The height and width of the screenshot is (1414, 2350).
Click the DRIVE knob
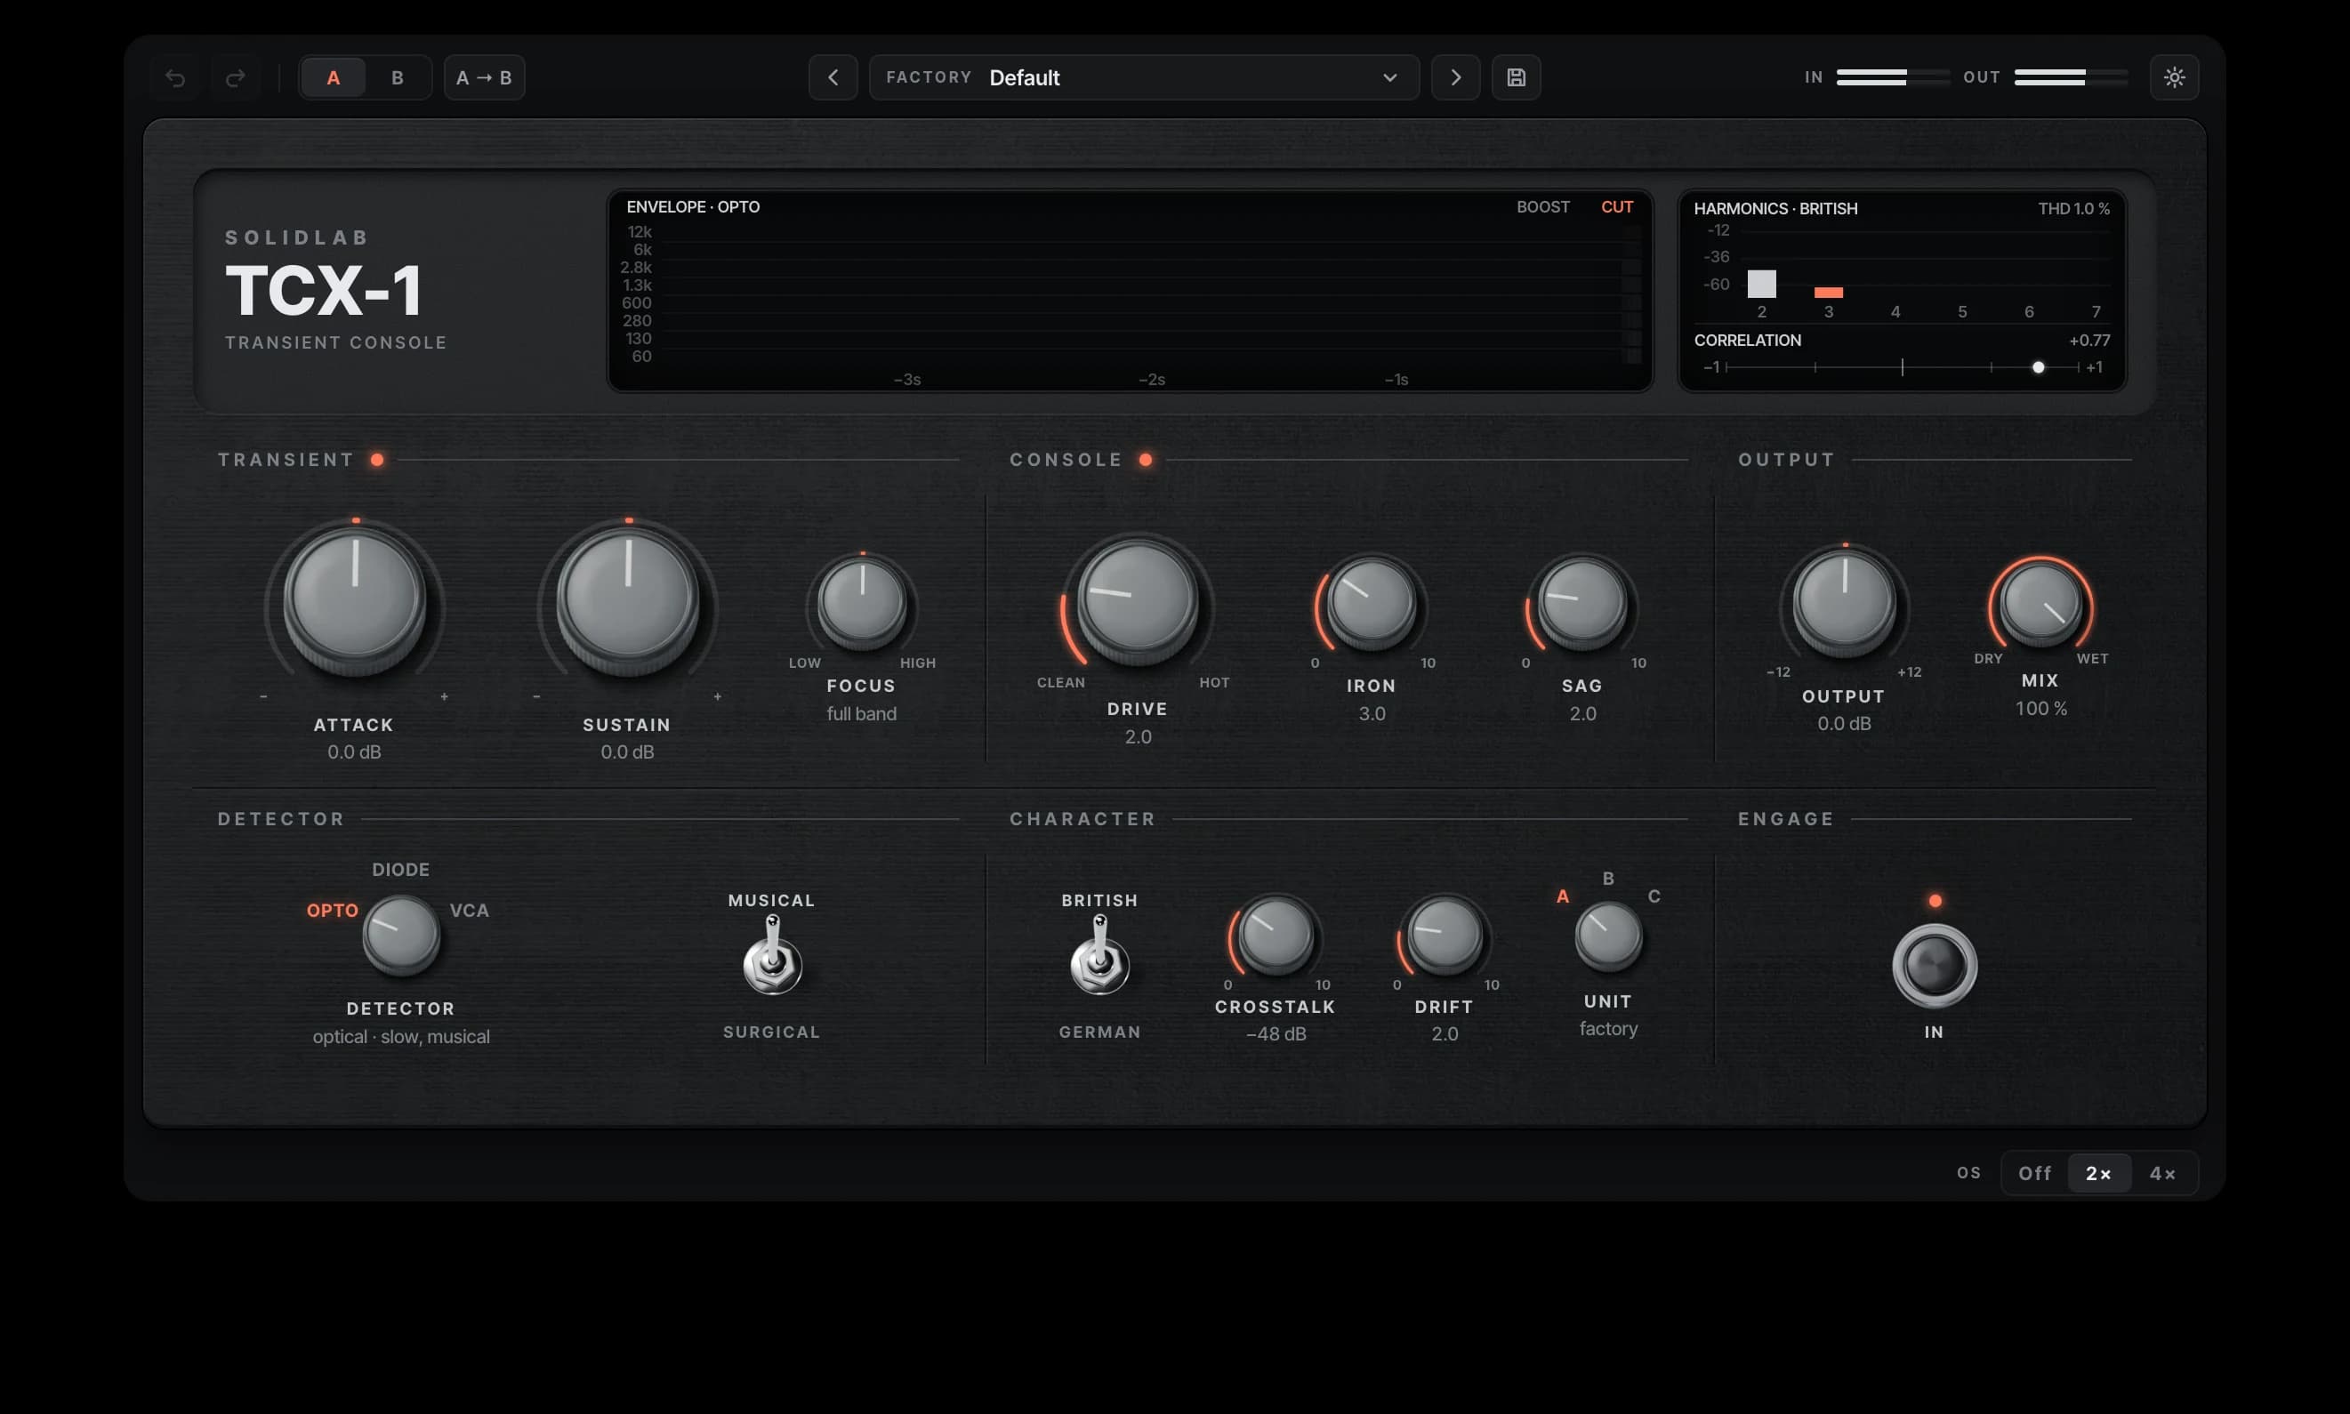pos(1138,600)
